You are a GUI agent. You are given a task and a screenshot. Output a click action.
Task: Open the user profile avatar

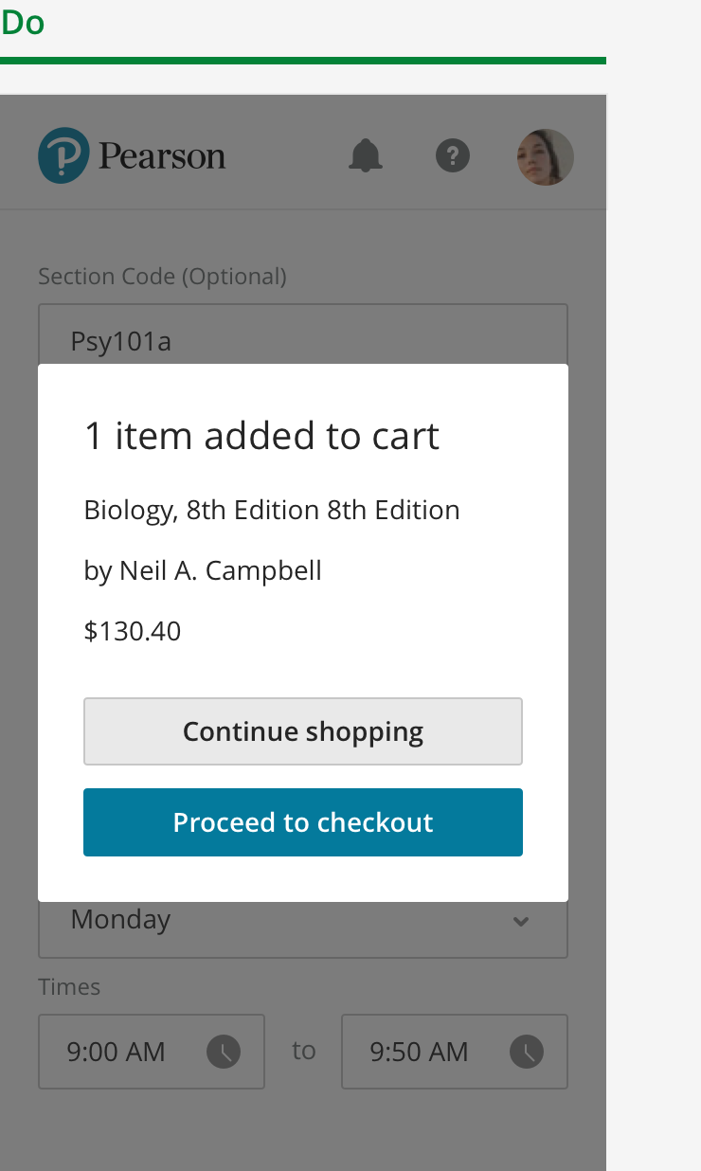point(545,157)
